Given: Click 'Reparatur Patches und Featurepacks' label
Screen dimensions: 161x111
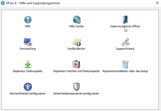Looking at the screenshot, I should (76, 71).
